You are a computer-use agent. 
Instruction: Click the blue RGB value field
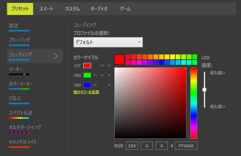tap(162, 146)
